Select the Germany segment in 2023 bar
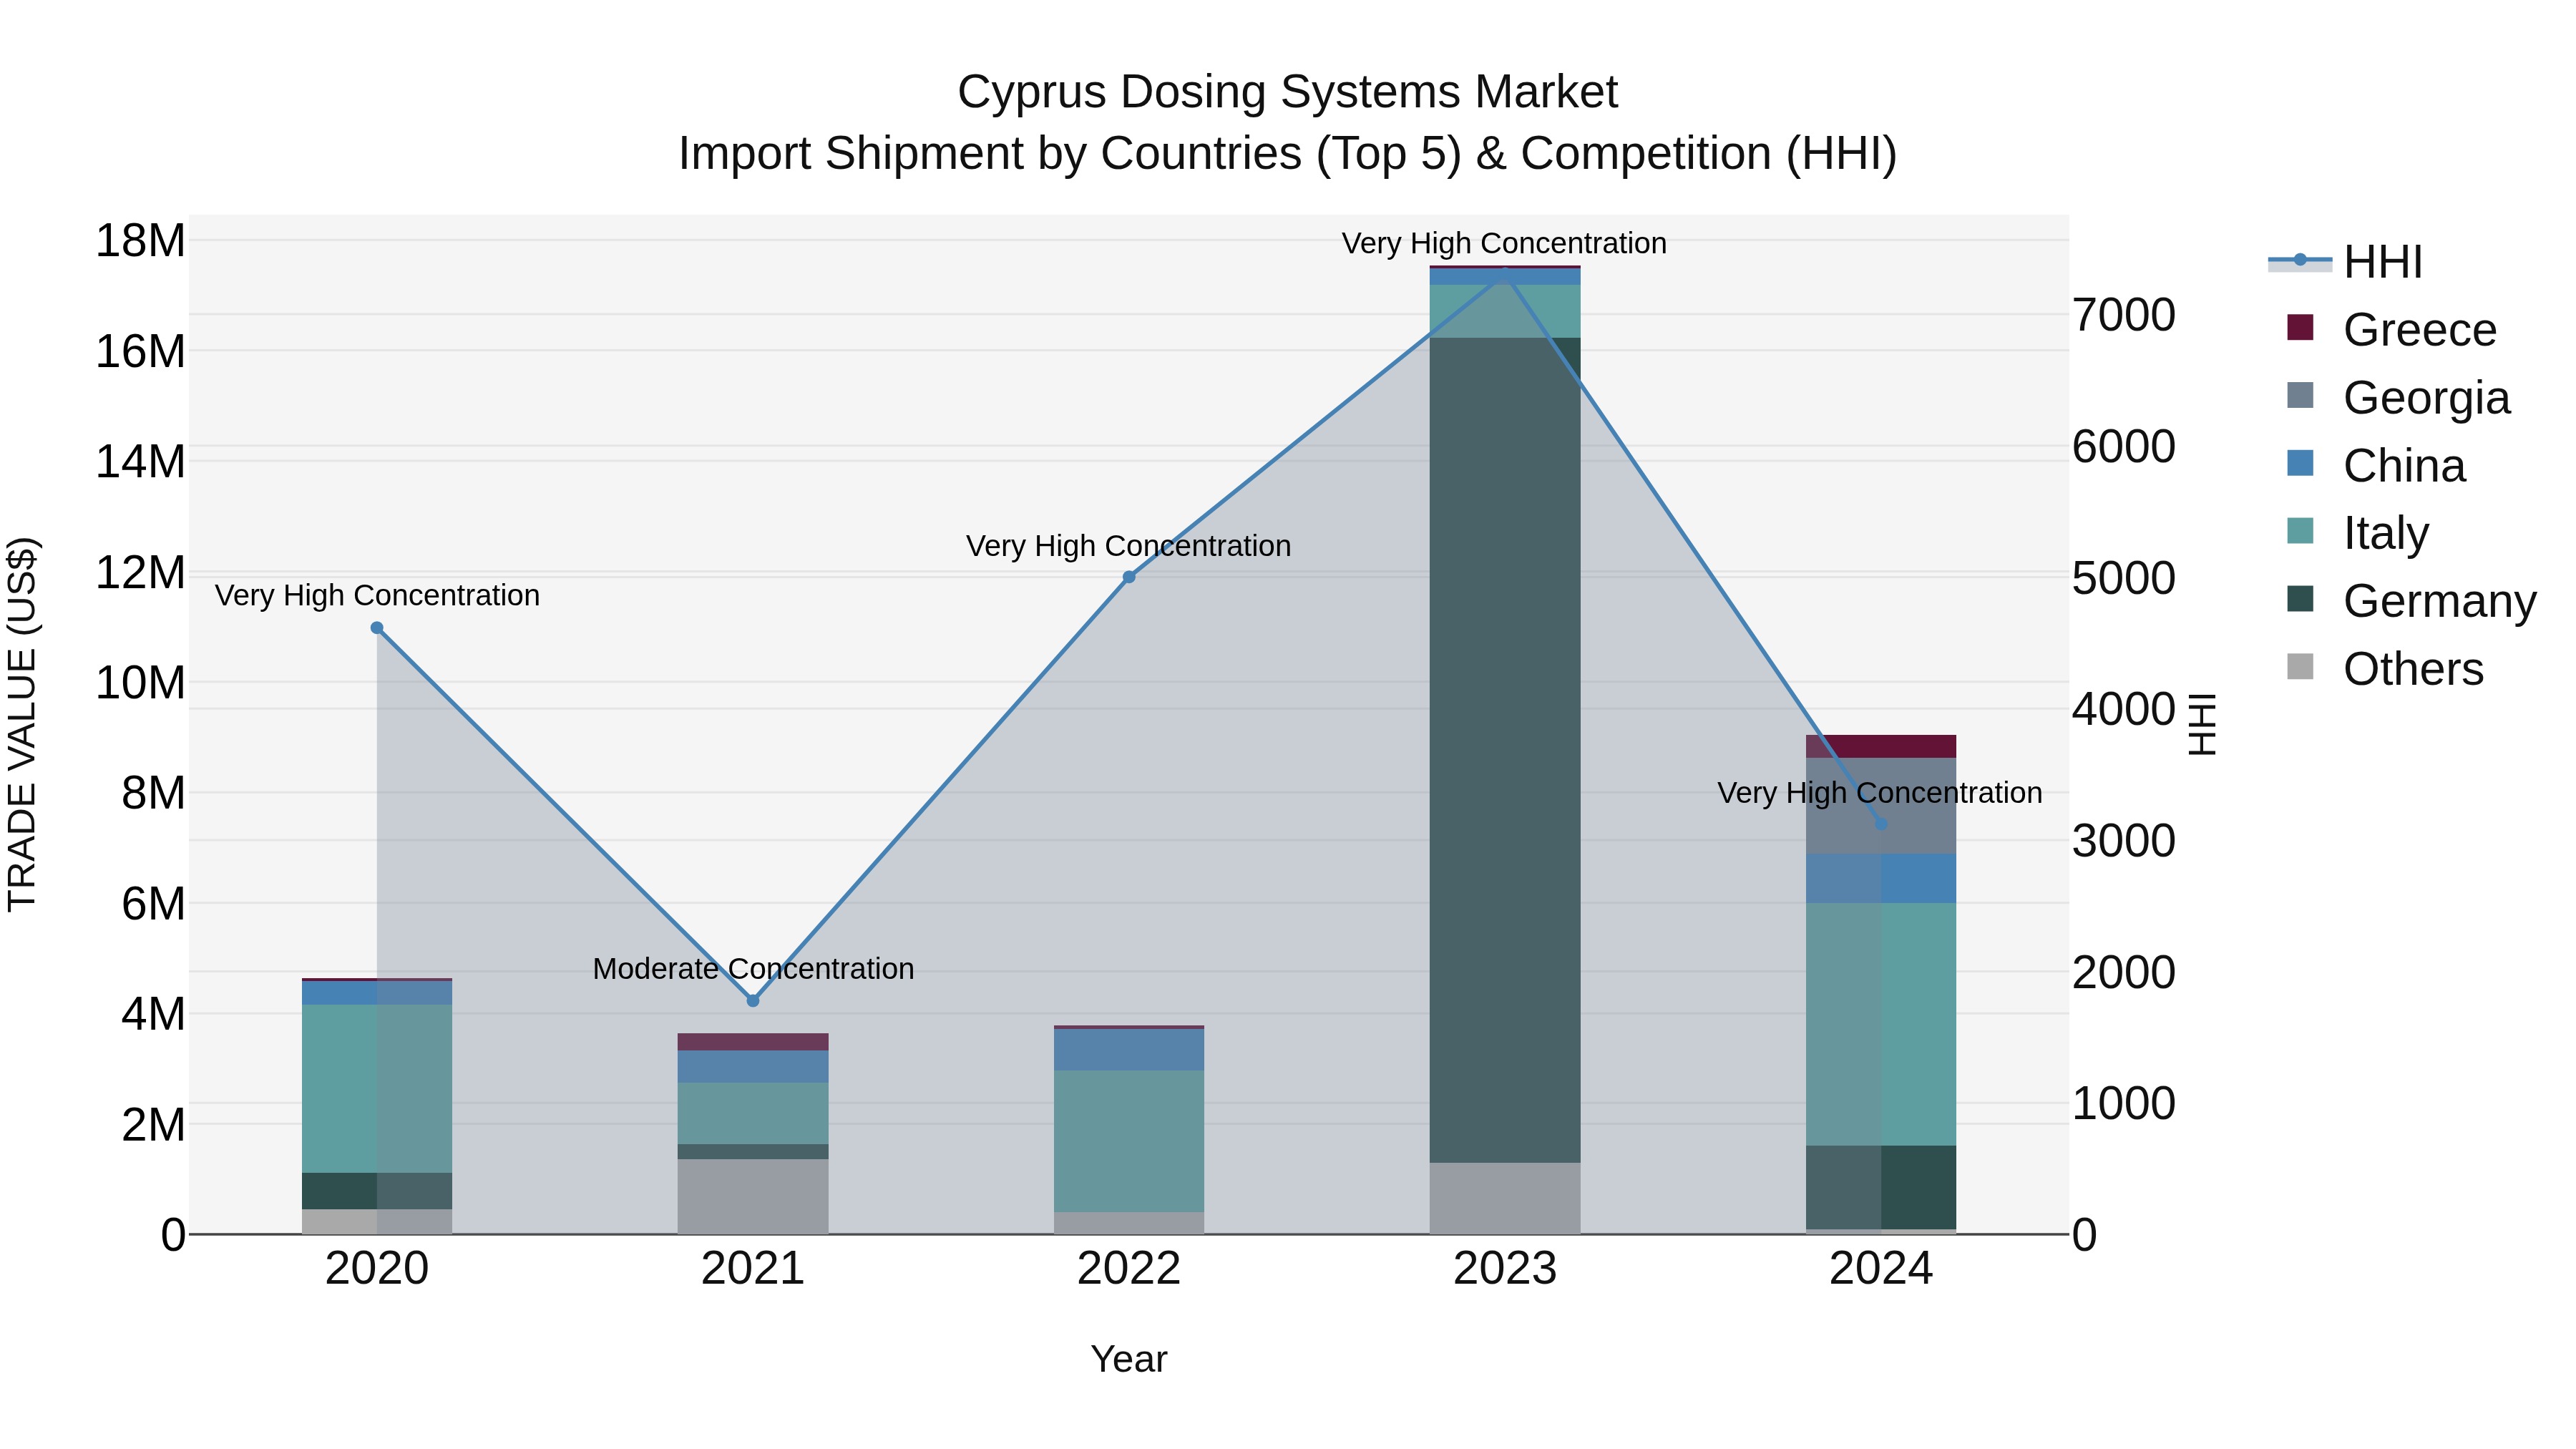 click(1505, 750)
